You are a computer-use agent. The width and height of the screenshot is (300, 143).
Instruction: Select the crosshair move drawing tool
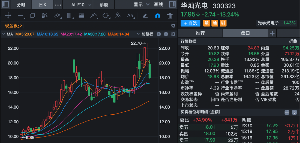tap(8, 16)
